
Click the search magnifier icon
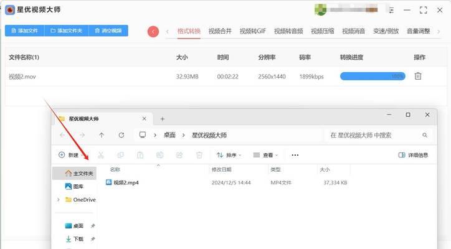click(425, 135)
